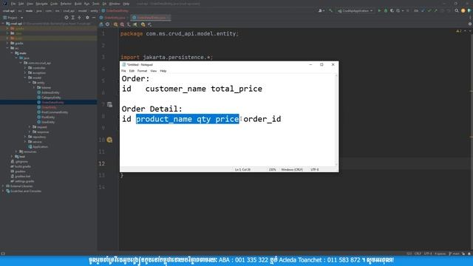The width and height of the screenshot is (473, 266).
Task: Open Project panel settings gear
Action: (87, 18)
